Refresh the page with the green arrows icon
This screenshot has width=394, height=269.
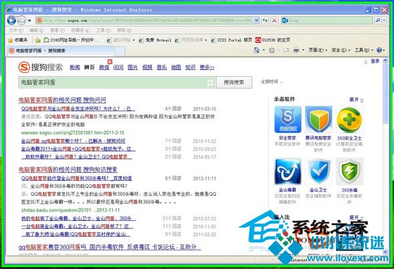265,21
